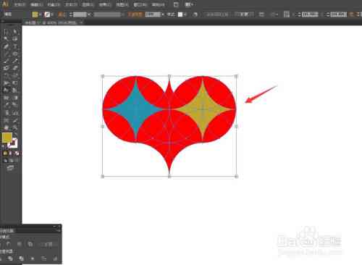
Task: Select the Selection tool in the toolbox
Action: pyautogui.click(x=6, y=32)
